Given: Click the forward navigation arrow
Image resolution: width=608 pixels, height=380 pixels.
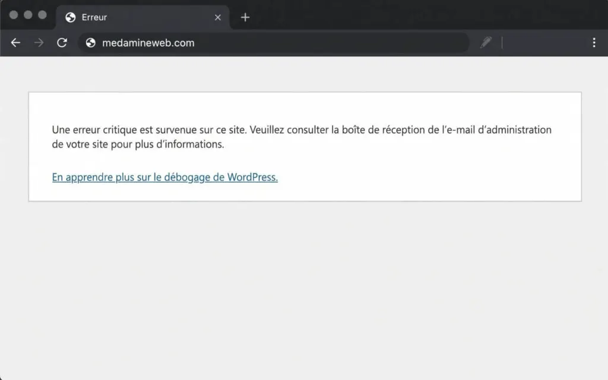Looking at the screenshot, I should tap(39, 43).
